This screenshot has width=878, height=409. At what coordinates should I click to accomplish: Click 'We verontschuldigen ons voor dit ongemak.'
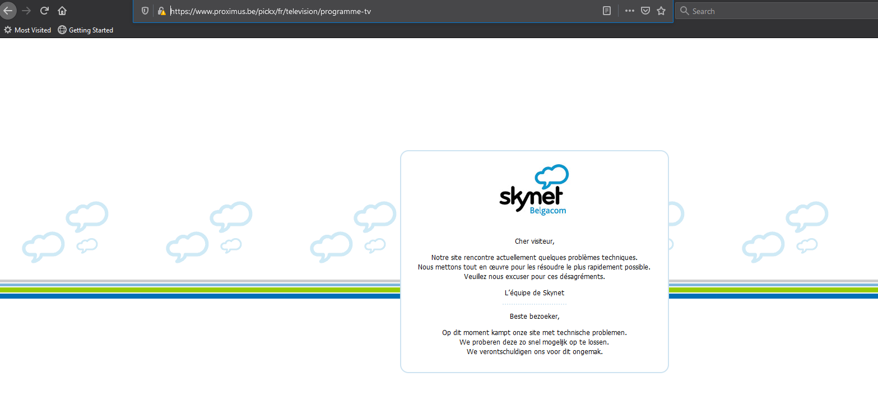coord(535,352)
